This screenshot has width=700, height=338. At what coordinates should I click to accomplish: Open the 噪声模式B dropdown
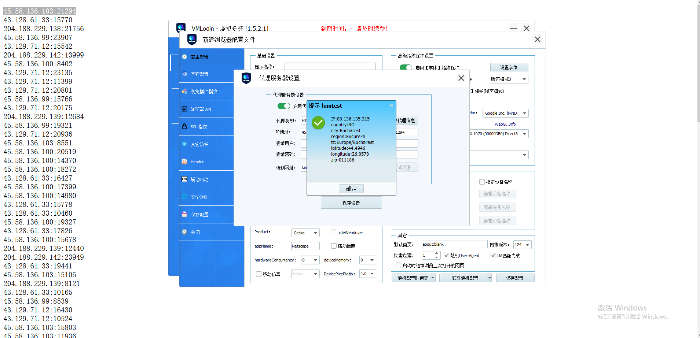coord(509,79)
